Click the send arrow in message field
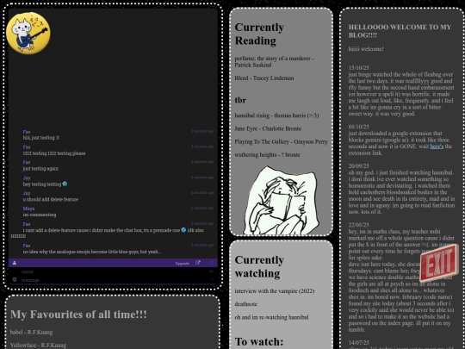Viewport: 465px width, 349px height. pyautogui.click(x=212, y=279)
